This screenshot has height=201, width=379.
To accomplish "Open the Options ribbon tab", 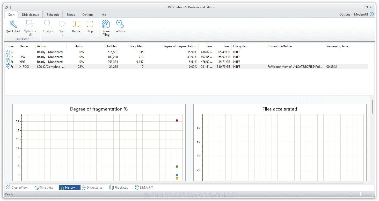I will [x=88, y=15].
